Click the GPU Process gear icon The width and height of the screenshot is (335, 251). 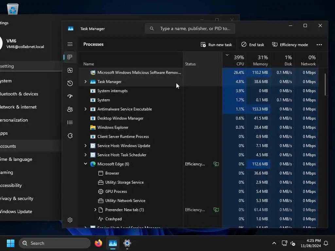(x=101, y=192)
